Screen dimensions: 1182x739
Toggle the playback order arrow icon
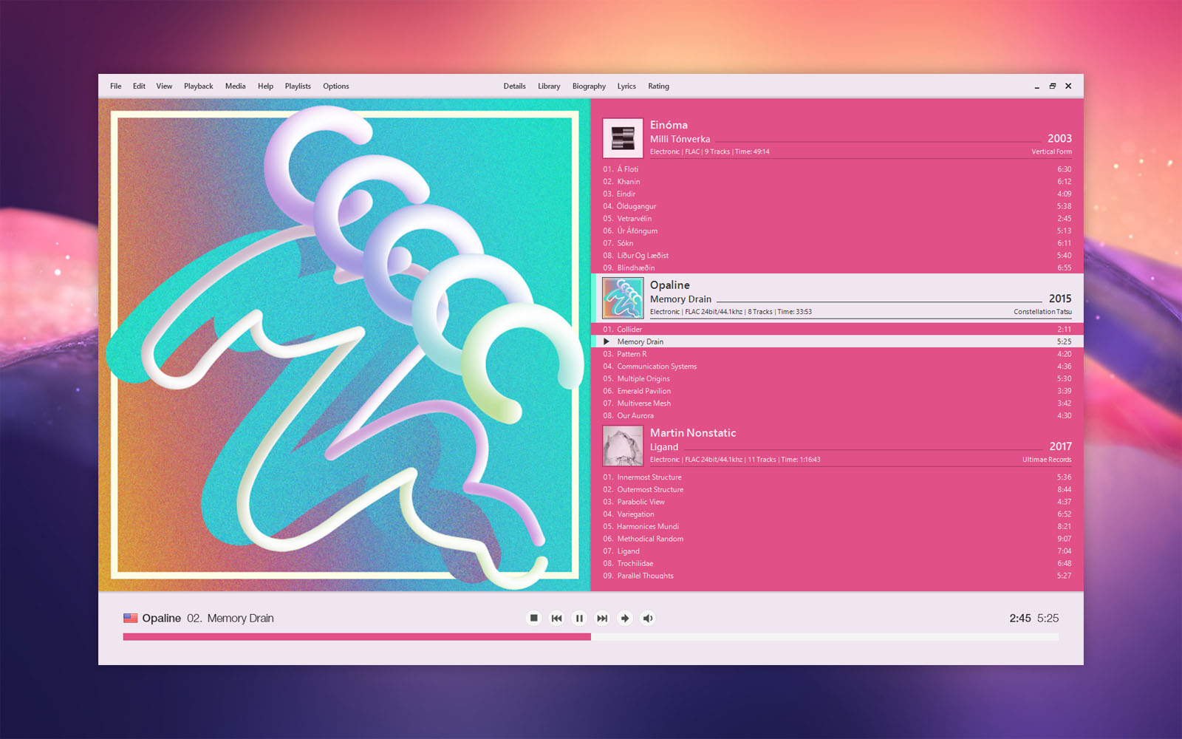point(625,618)
